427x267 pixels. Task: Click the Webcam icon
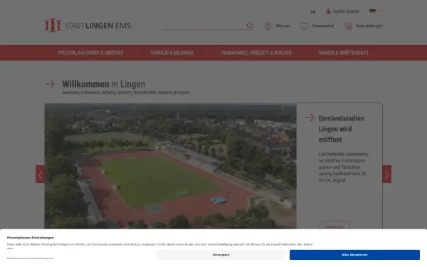coord(268,26)
